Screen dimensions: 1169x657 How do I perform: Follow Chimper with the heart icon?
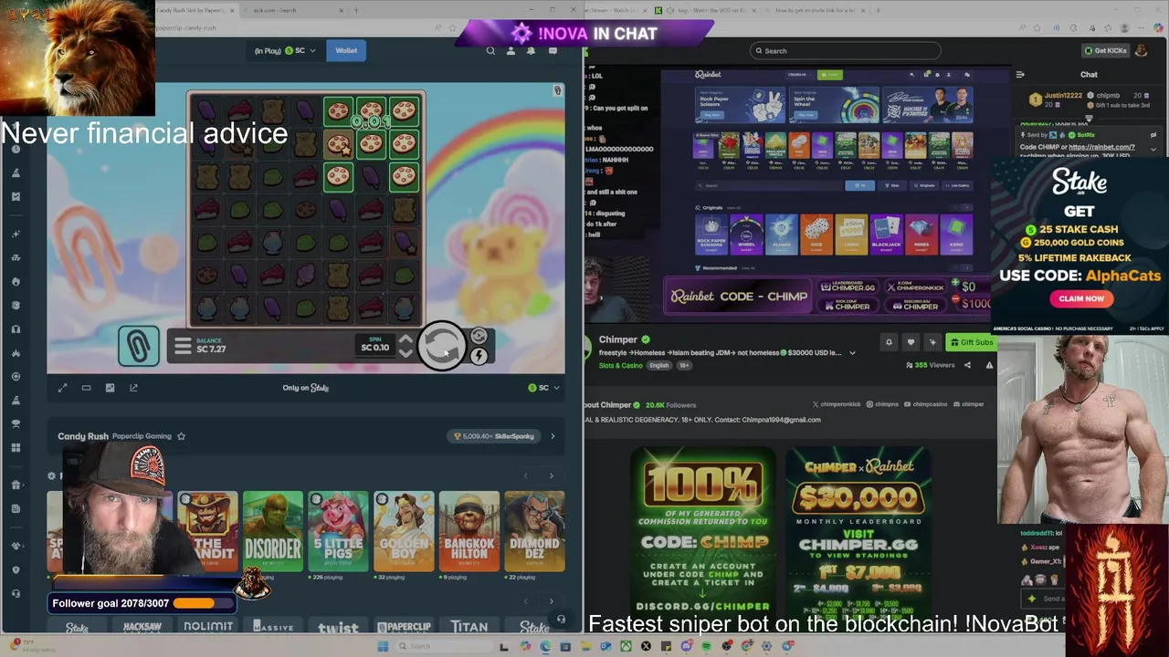click(911, 342)
